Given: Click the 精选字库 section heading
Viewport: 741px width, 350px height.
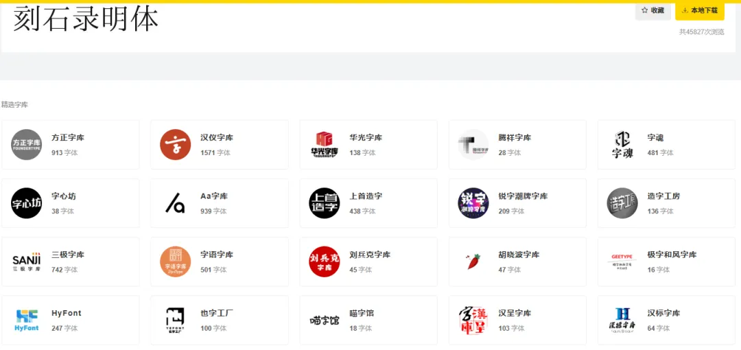Looking at the screenshot, I should pos(14,104).
